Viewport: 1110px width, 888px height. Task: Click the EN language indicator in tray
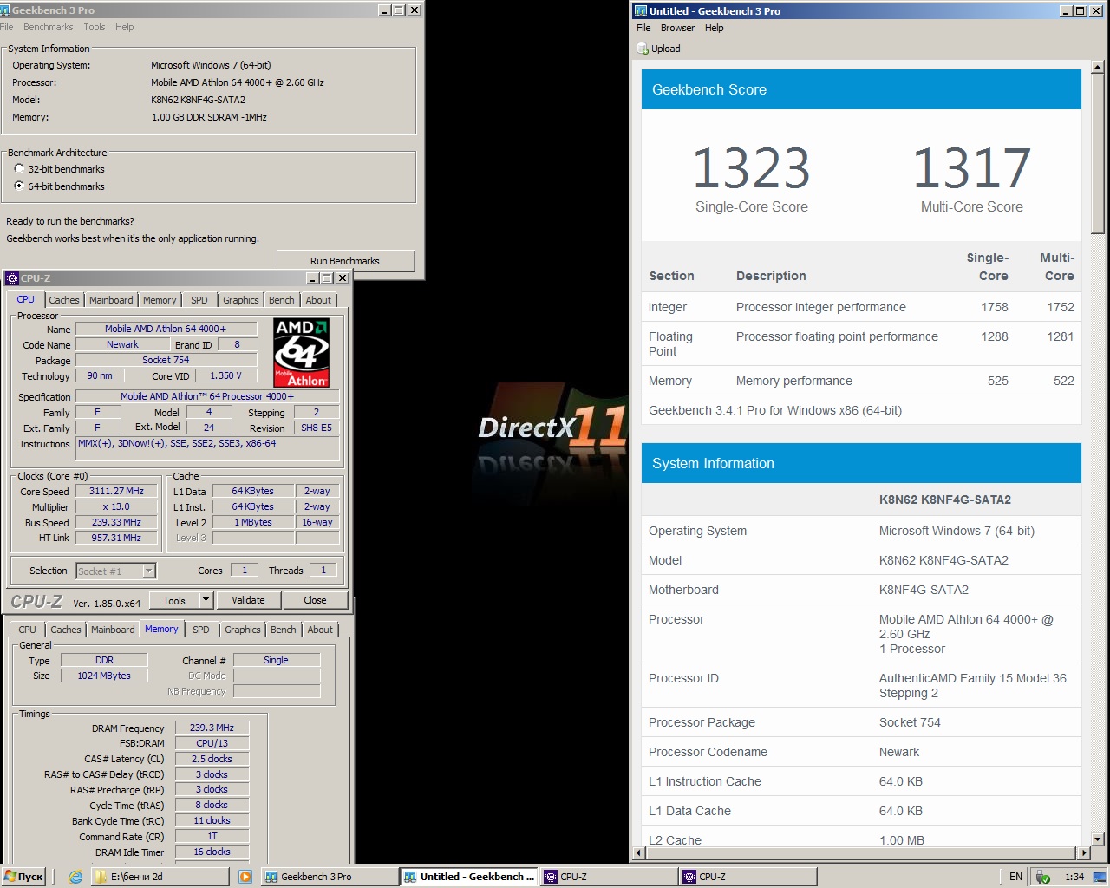click(1015, 877)
